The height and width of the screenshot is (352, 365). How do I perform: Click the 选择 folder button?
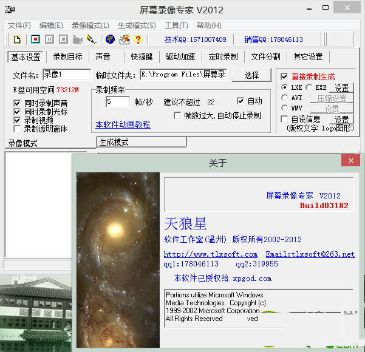click(x=251, y=75)
